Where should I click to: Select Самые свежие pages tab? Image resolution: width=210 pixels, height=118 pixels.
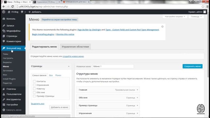click(x=39, y=75)
